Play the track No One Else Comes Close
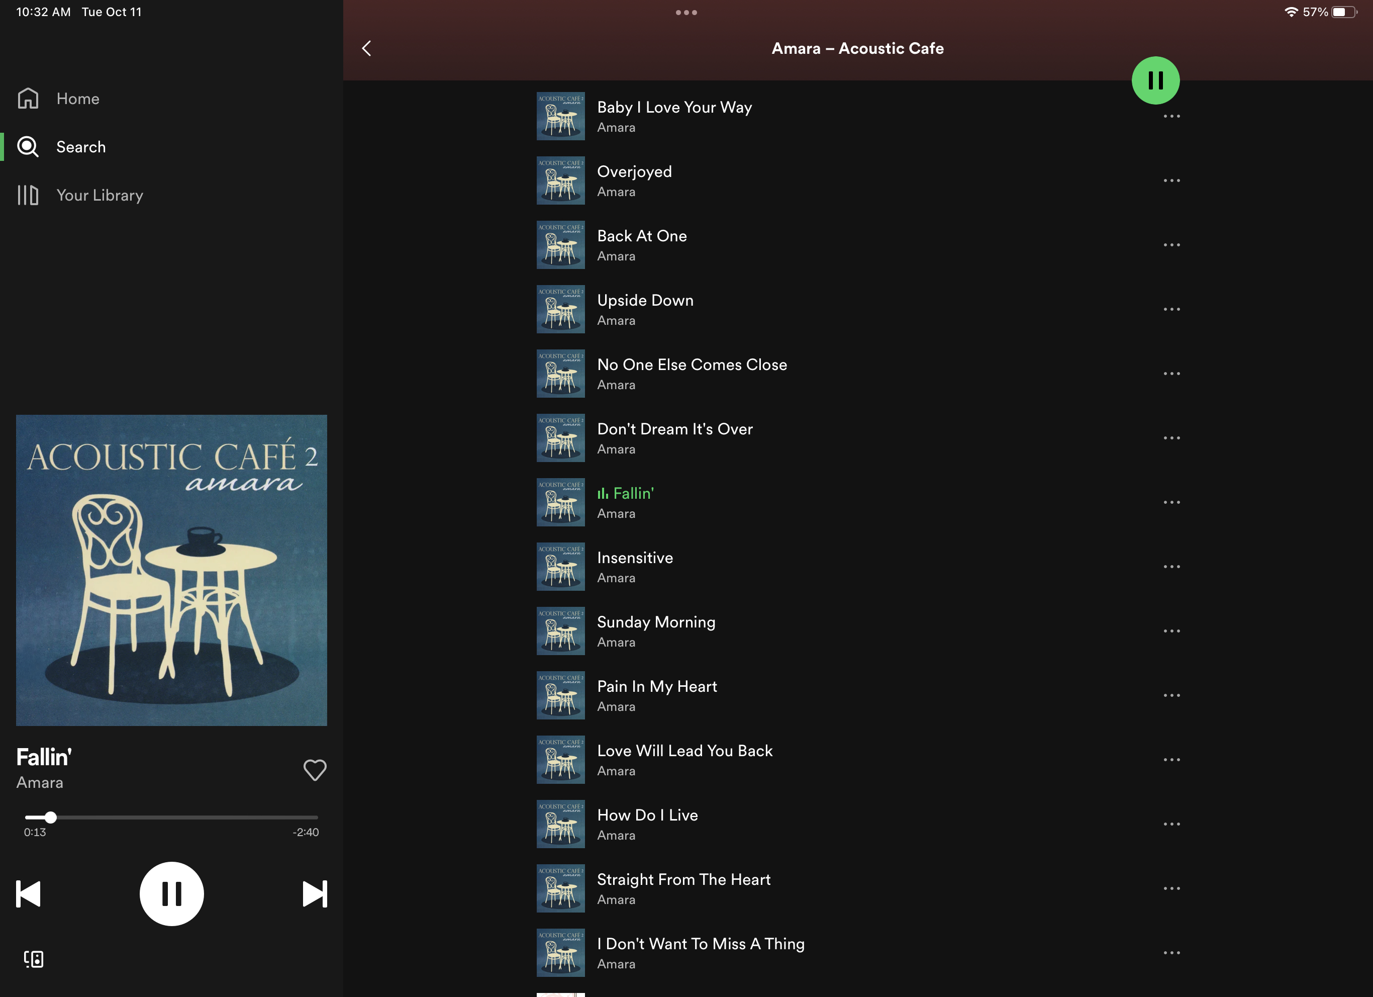 858,374
